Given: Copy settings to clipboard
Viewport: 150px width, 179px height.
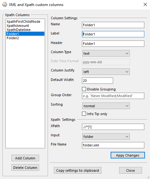Looking at the screenshot, I should click(x=78, y=170).
